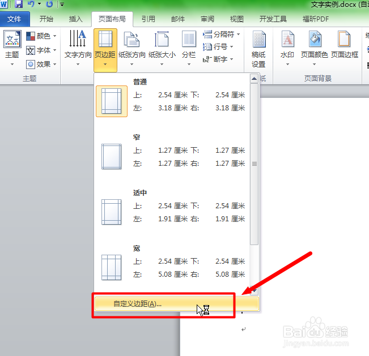Image resolution: width=369 pixels, height=356 pixels.
Task: Open the 页面颜色 page color menu
Action: [315, 48]
